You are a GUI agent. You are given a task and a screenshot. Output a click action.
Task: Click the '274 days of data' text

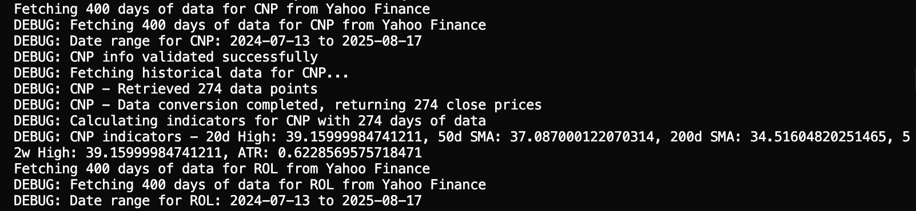tap(422, 121)
